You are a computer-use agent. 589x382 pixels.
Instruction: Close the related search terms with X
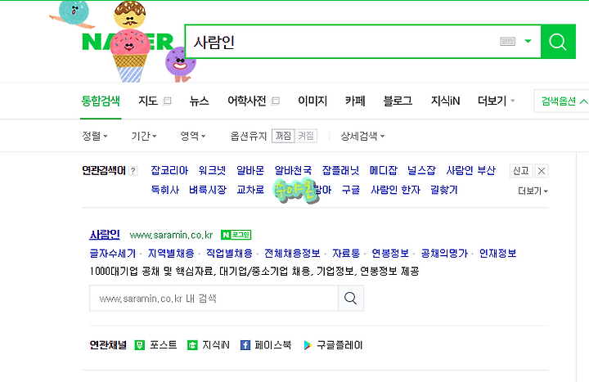tap(542, 171)
